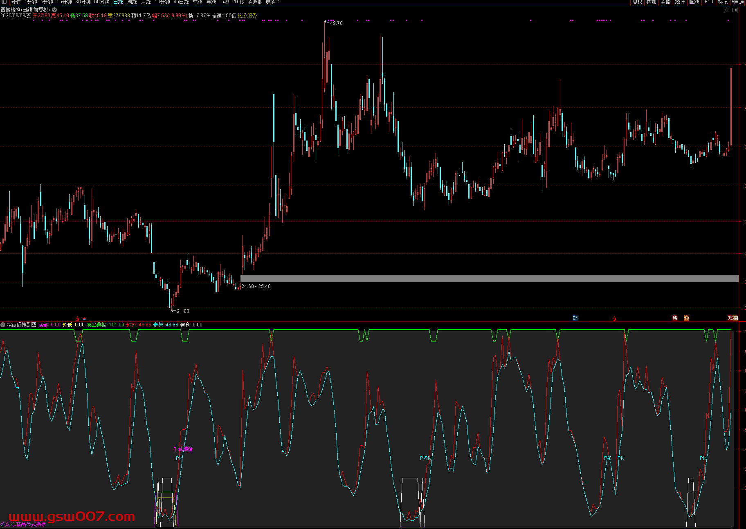This screenshot has width=746, height=529.
Task: Click the red $ marker beside 增
Action: pyautogui.click(x=615, y=319)
